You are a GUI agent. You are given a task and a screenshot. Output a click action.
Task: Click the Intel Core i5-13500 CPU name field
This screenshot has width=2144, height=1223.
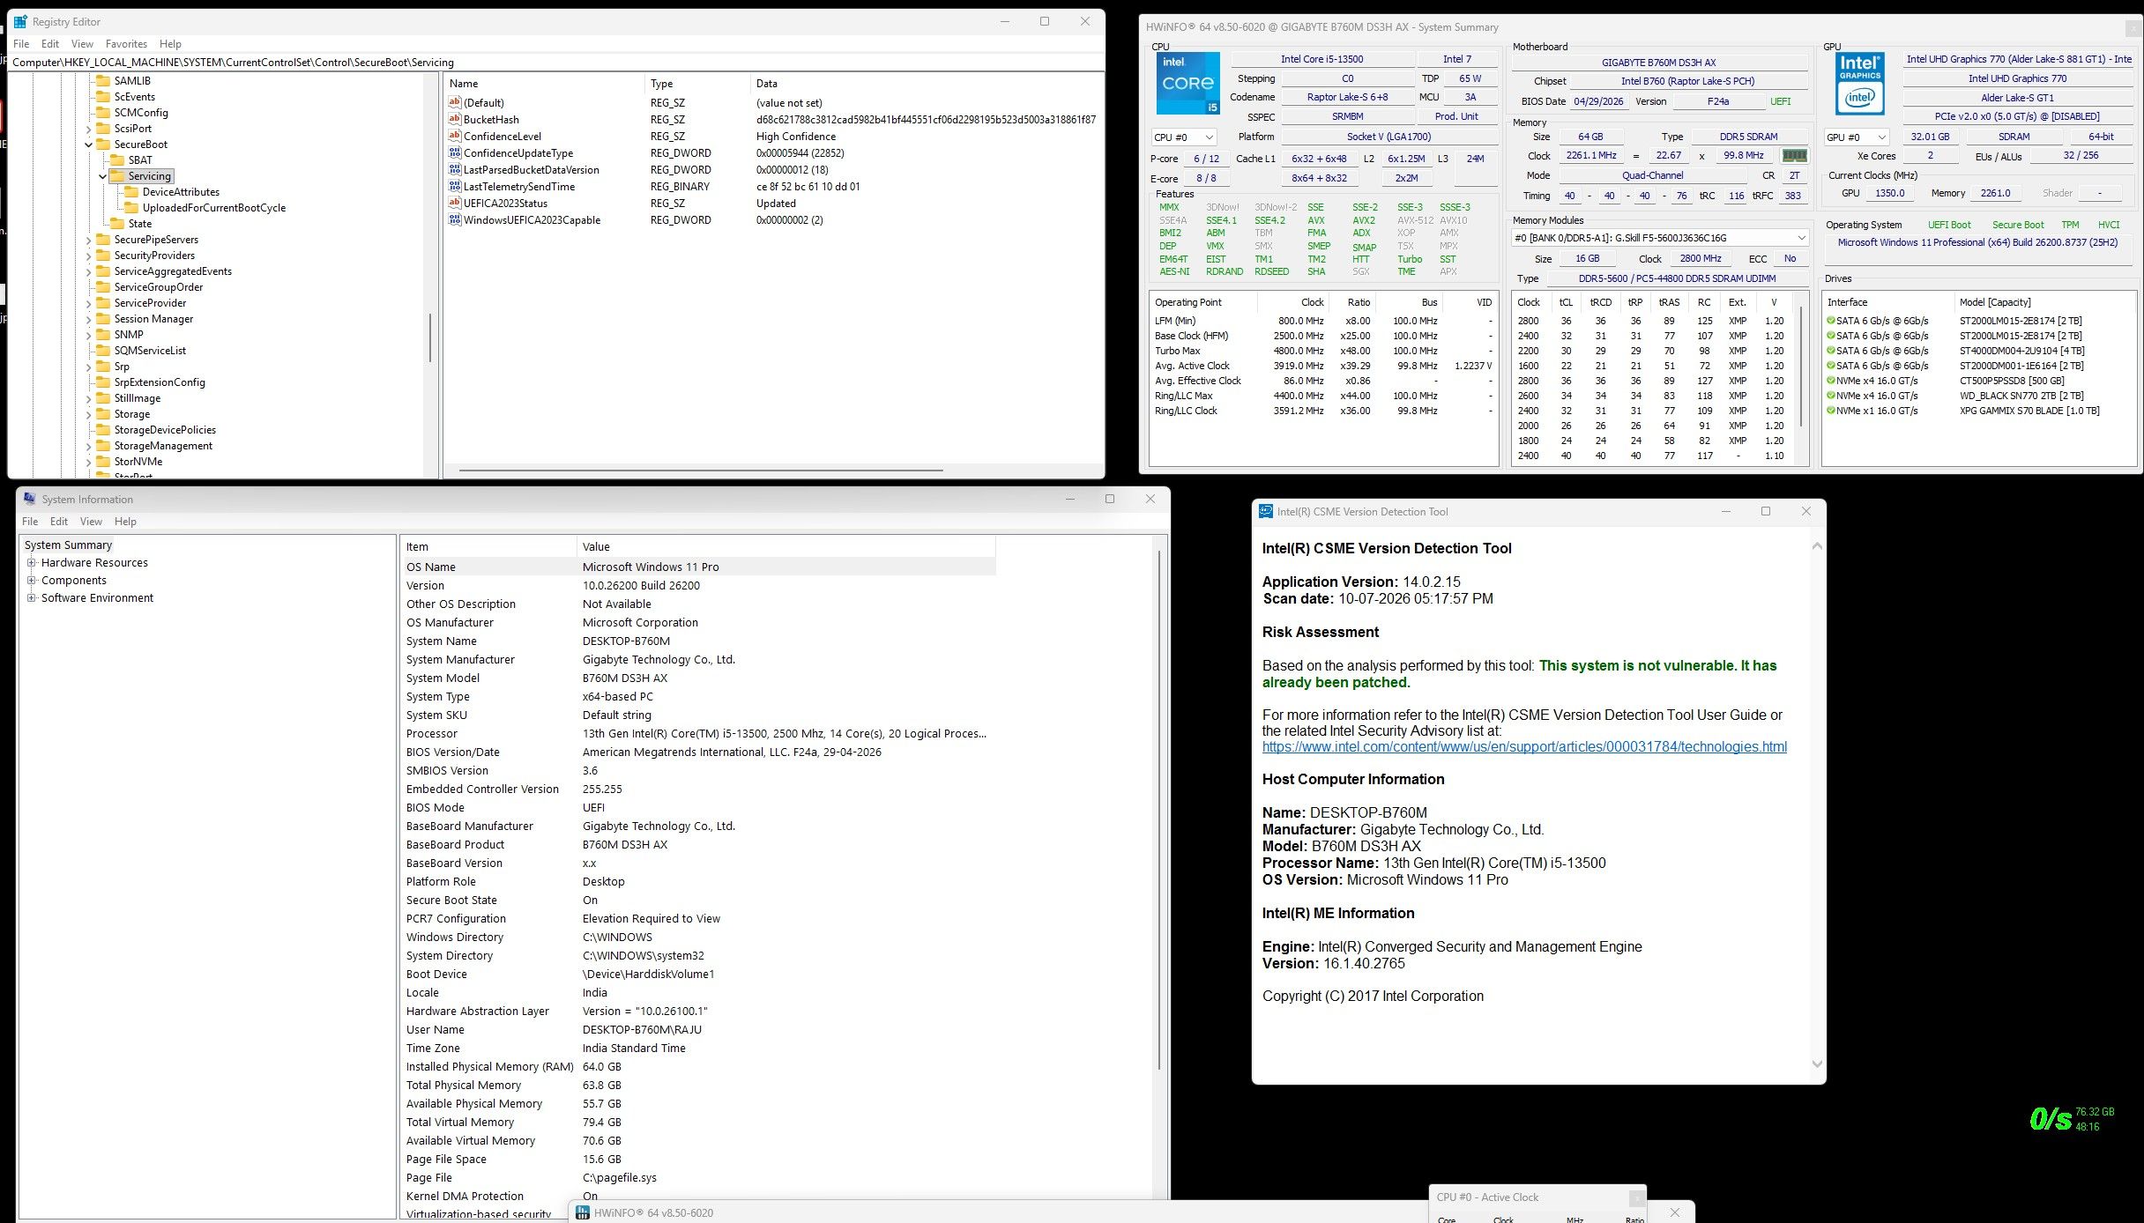coord(1321,59)
